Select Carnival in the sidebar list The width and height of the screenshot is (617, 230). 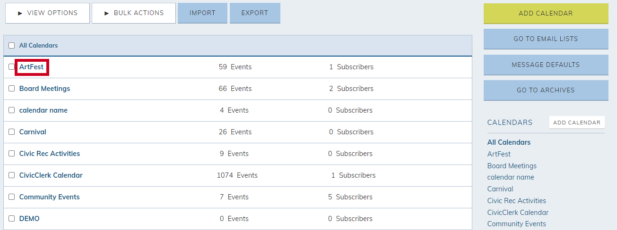coord(500,189)
